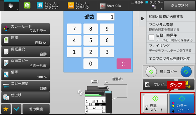Image resolution: width=196 pixels, height=115 pixels.
Task: Start black-and-white 試しコピー proof copy
Action: point(151,72)
